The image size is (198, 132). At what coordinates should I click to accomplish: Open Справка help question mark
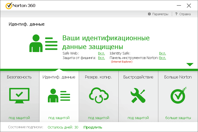(176, 14)
